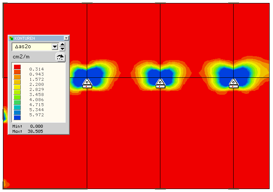Collapse the KONTUREN panel via title-bar arrow
Screen dimensions: 273x192
click(66, 38)
